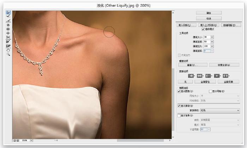Select the Zoom magnifier tool

8,54
